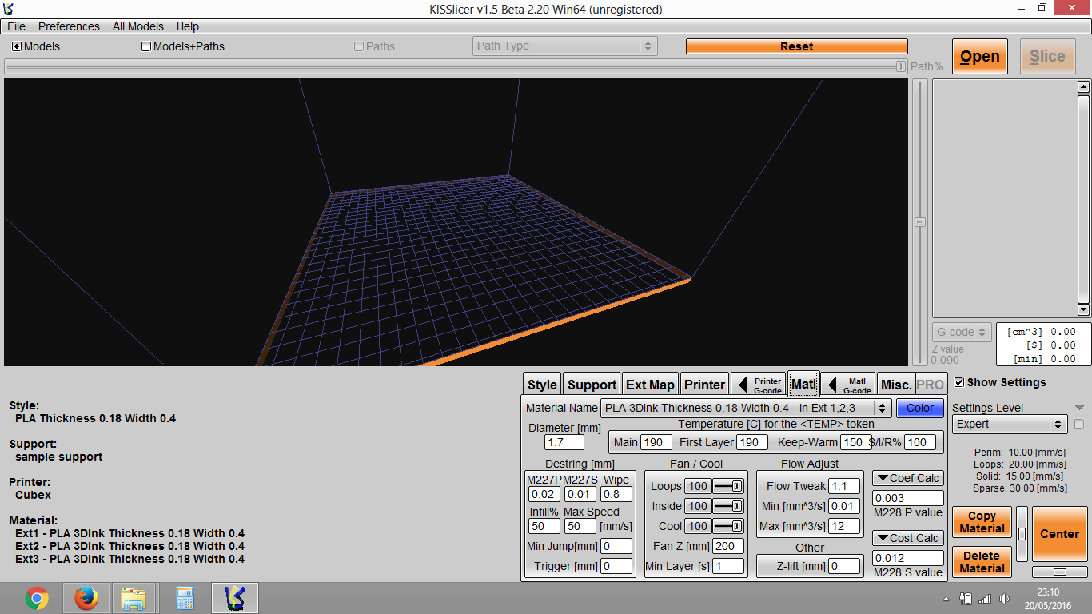Click the blue material Color button
Viewport: 1092px width, 614px height.
[919, 408]
